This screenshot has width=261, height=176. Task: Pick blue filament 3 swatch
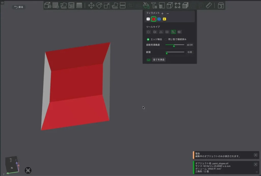[x=159, y=19]
